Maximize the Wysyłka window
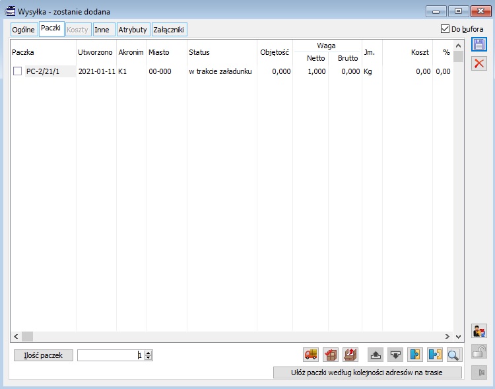495x389 pixels. point(459,11)
